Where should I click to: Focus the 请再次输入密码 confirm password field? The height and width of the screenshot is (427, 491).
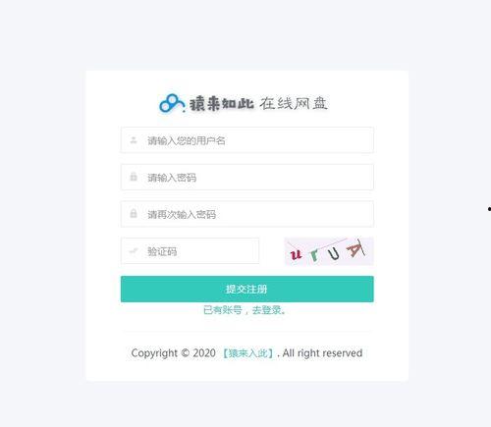(x=247, y=214)
